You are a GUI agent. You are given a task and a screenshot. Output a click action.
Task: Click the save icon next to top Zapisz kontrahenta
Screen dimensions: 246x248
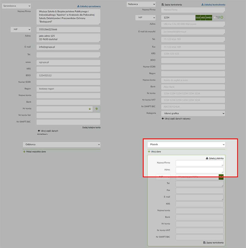pyautogui.click(x=163, y=5)
